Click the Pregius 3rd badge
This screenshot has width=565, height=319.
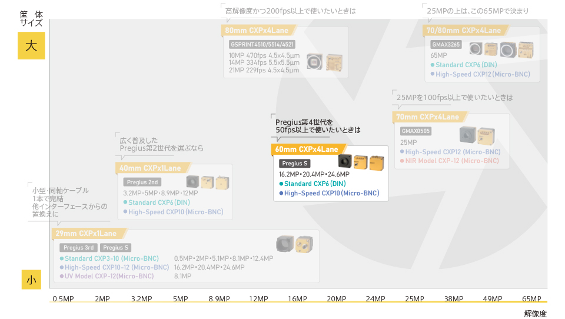pyautogui.click(x=78, y=248)
